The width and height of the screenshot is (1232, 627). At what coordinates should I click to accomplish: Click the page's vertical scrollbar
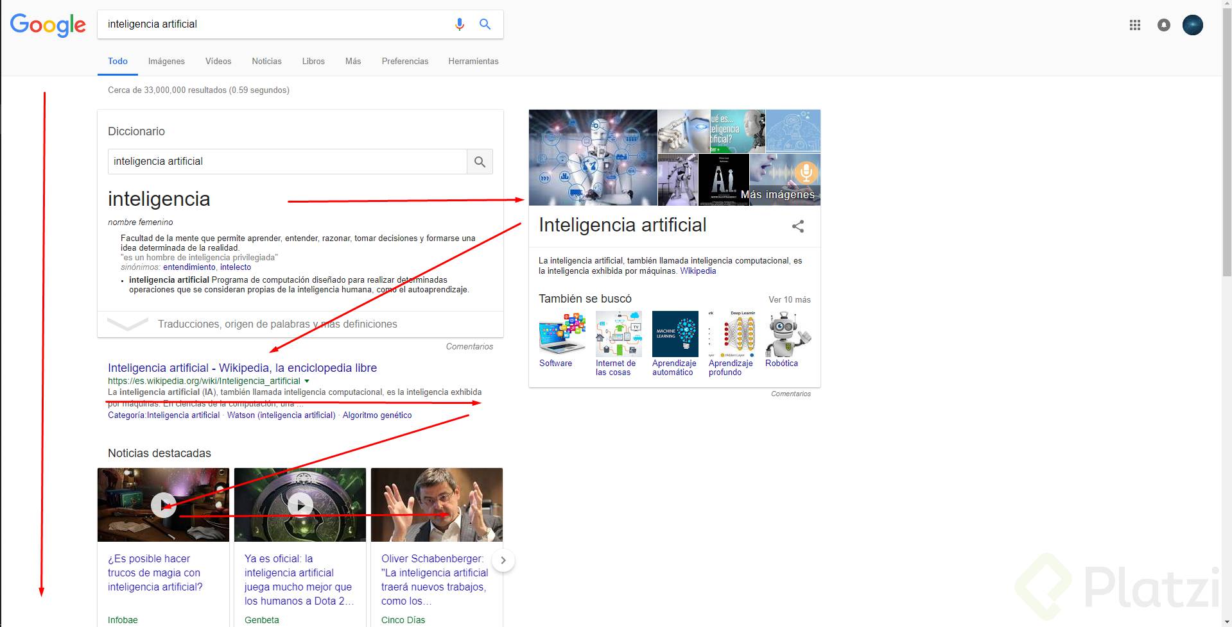[1227, 141]
